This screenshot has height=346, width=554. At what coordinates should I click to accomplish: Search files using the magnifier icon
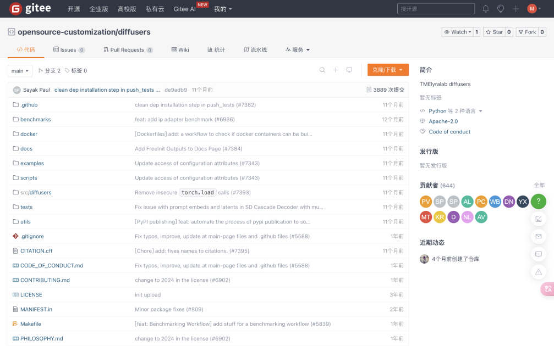pos(322,70)
